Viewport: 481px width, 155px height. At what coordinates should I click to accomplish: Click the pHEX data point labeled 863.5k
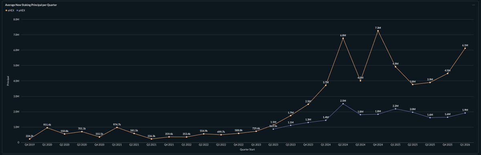(273, 129)
